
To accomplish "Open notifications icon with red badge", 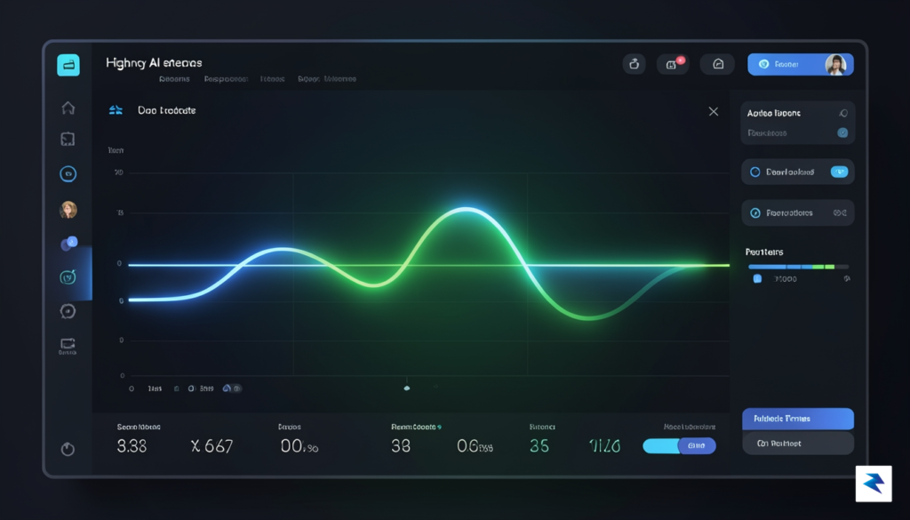I will tap(673, 64).
